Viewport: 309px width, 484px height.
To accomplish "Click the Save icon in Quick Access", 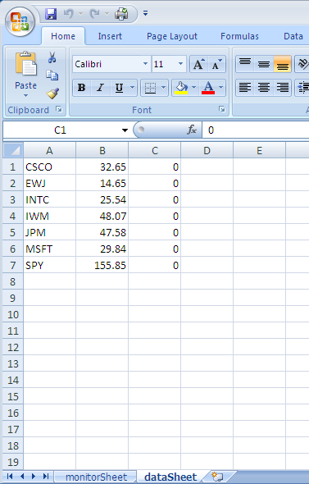I will (51, 14).
